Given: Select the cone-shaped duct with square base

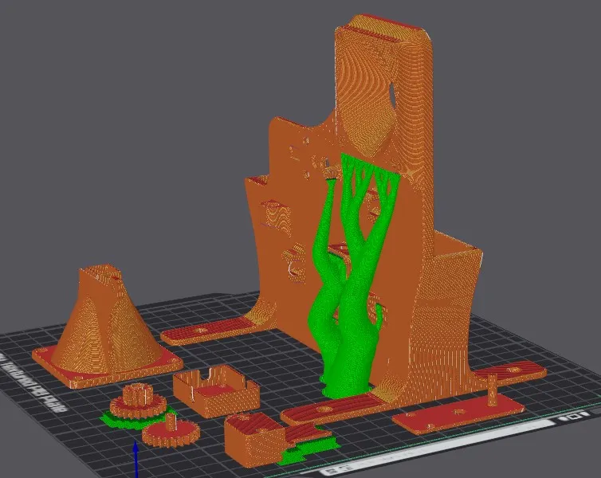Looking at the screenshot, I should coord(107,327).
